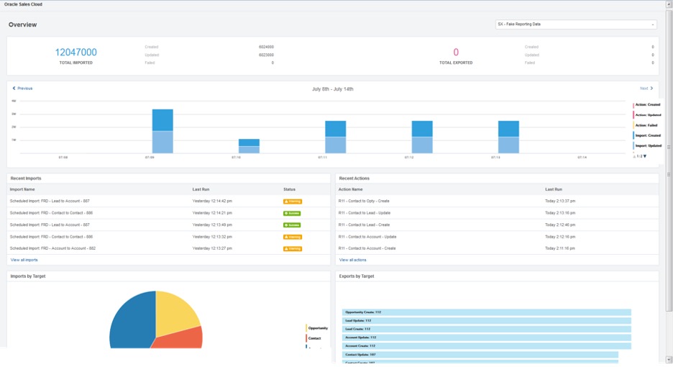The width and height of the screenshot is (673, 367).
Task: Toggle Contact pie legend entry
Action: 313,339
